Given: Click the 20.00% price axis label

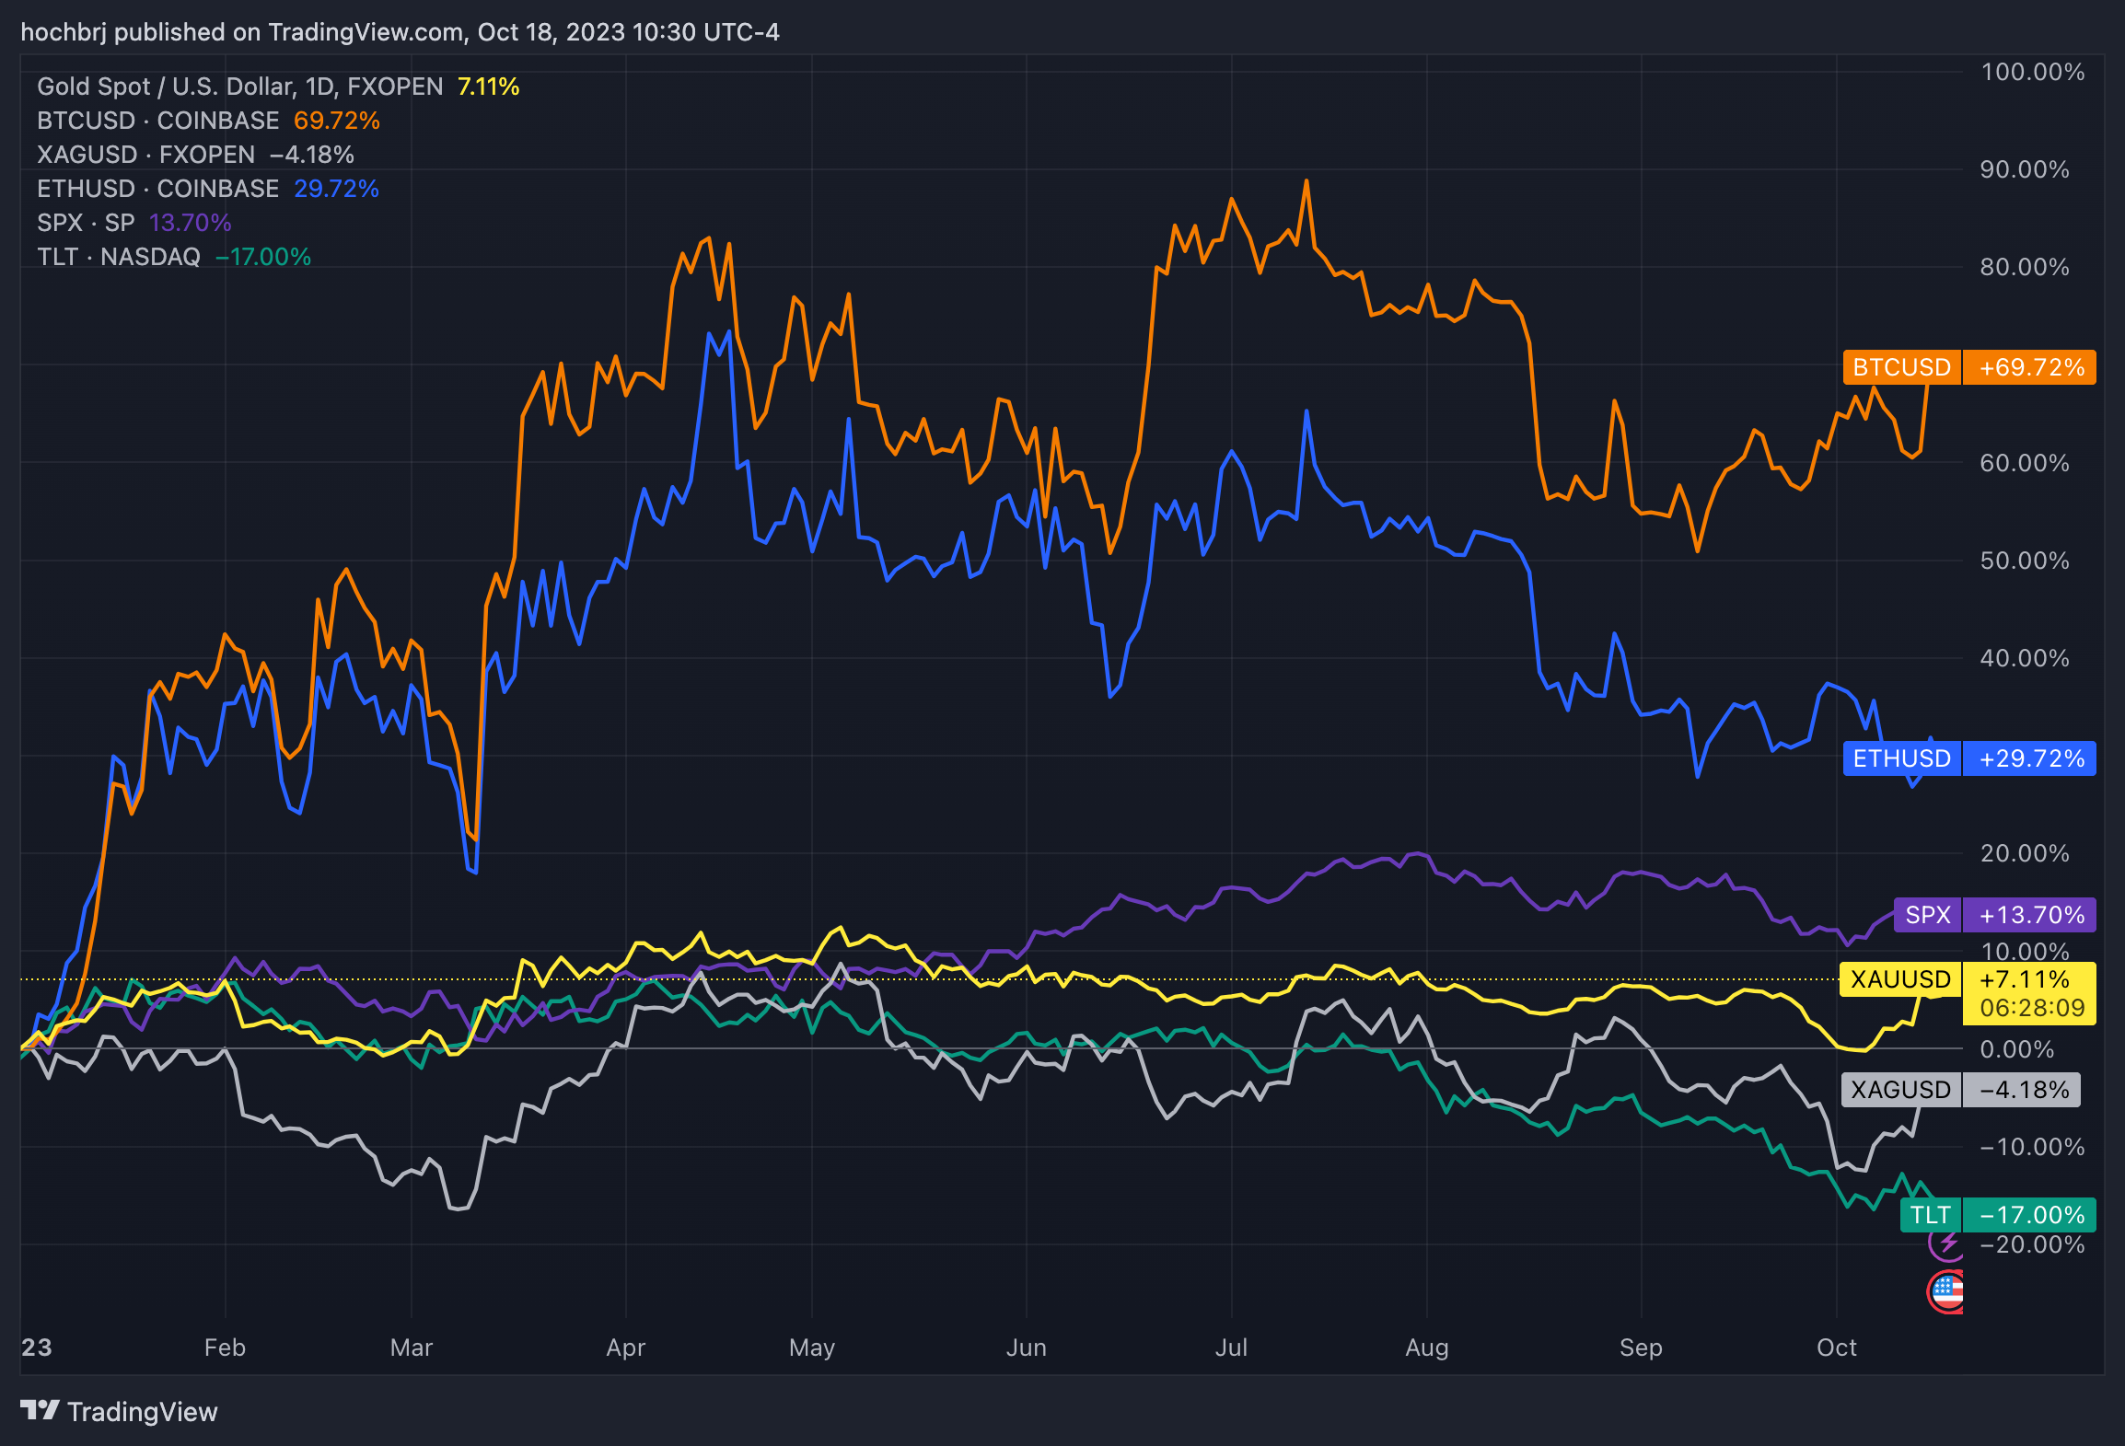Looking at the screenshot, I should pos(2025,853).
